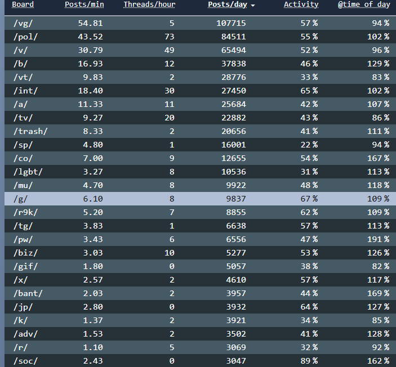Click threads/hour value 30

(x=169, y=91)
